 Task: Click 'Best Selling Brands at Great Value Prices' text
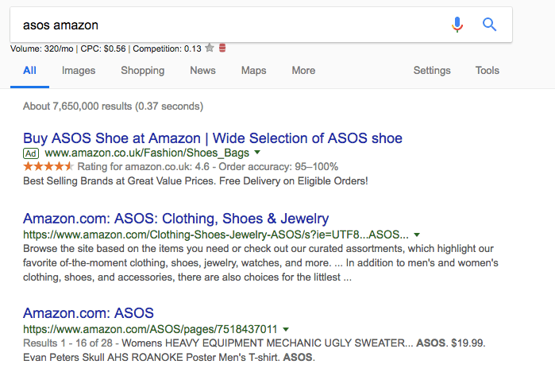point(118,181)
